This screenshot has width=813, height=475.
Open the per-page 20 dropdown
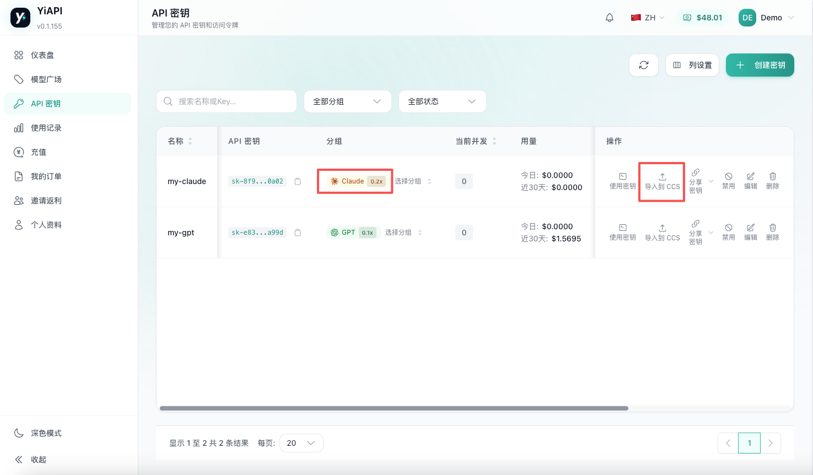pyautogui.click(x=301, y=443)
